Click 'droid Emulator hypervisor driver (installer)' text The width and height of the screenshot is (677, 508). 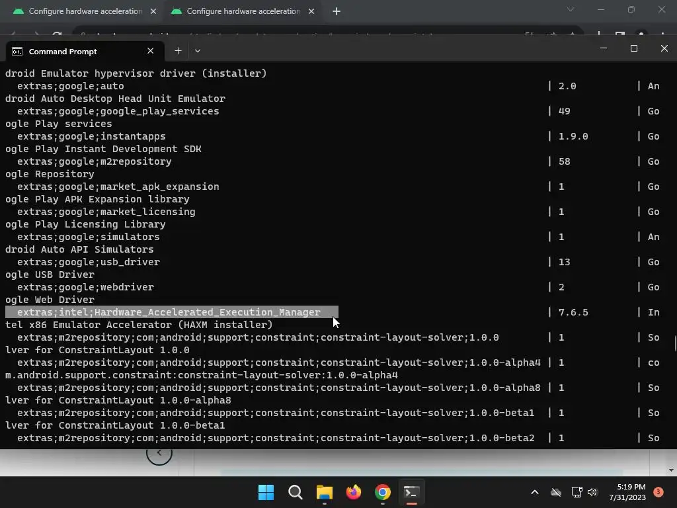[x=136, y=73]
